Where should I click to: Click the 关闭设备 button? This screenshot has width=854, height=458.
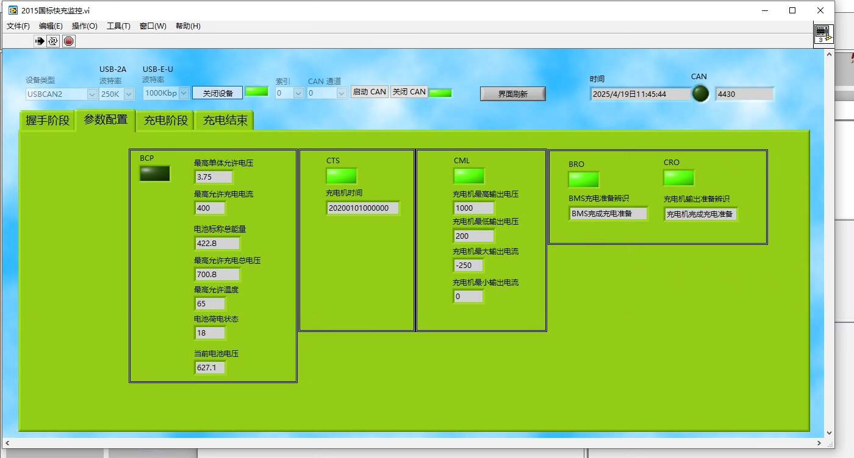click(x=218, y=93)
